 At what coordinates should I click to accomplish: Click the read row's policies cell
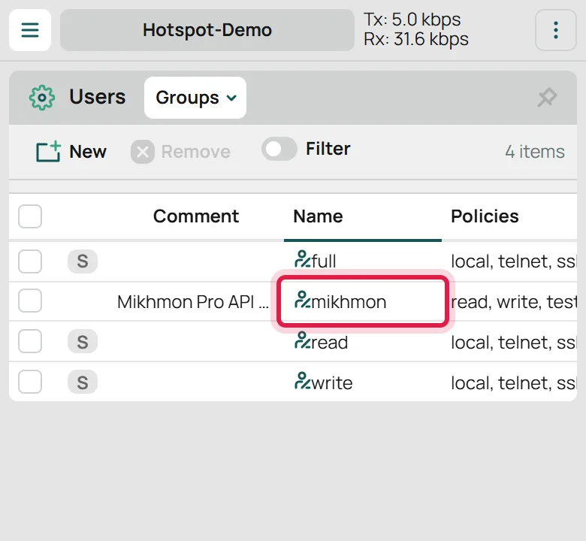pos(514,342)
